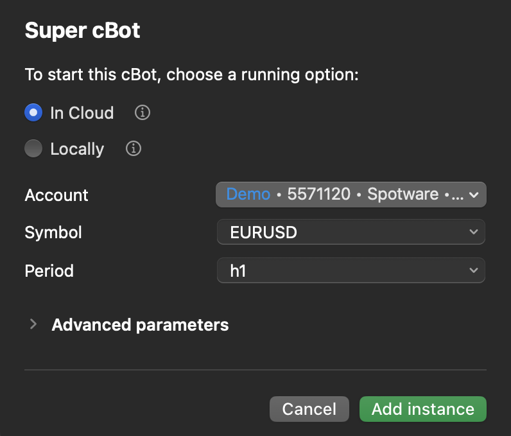Open the Symbol dropdown showing EURUSD
The width and height of the screenshot is (511, 436).
point(347,232)
